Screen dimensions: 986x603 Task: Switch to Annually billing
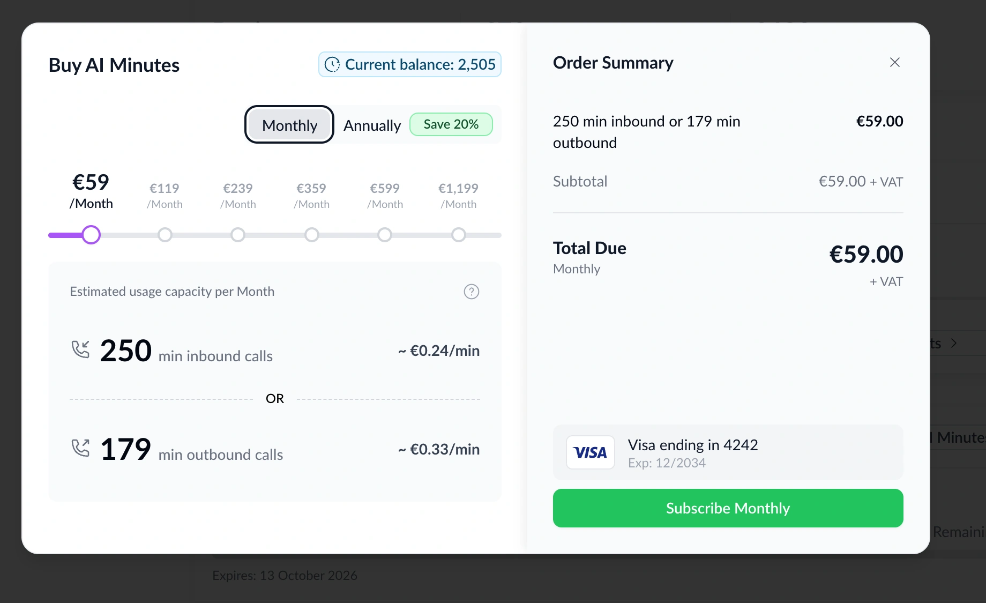[372, 125]
